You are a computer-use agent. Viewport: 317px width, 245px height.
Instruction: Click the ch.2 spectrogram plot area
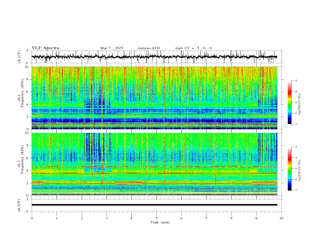pos(154,164)
